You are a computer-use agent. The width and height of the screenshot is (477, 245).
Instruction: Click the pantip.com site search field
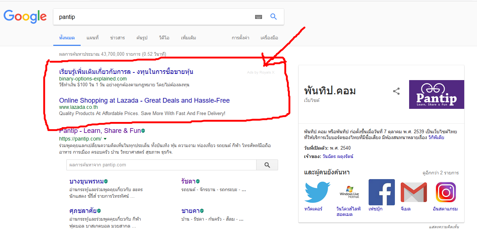[x=161, y=165]
